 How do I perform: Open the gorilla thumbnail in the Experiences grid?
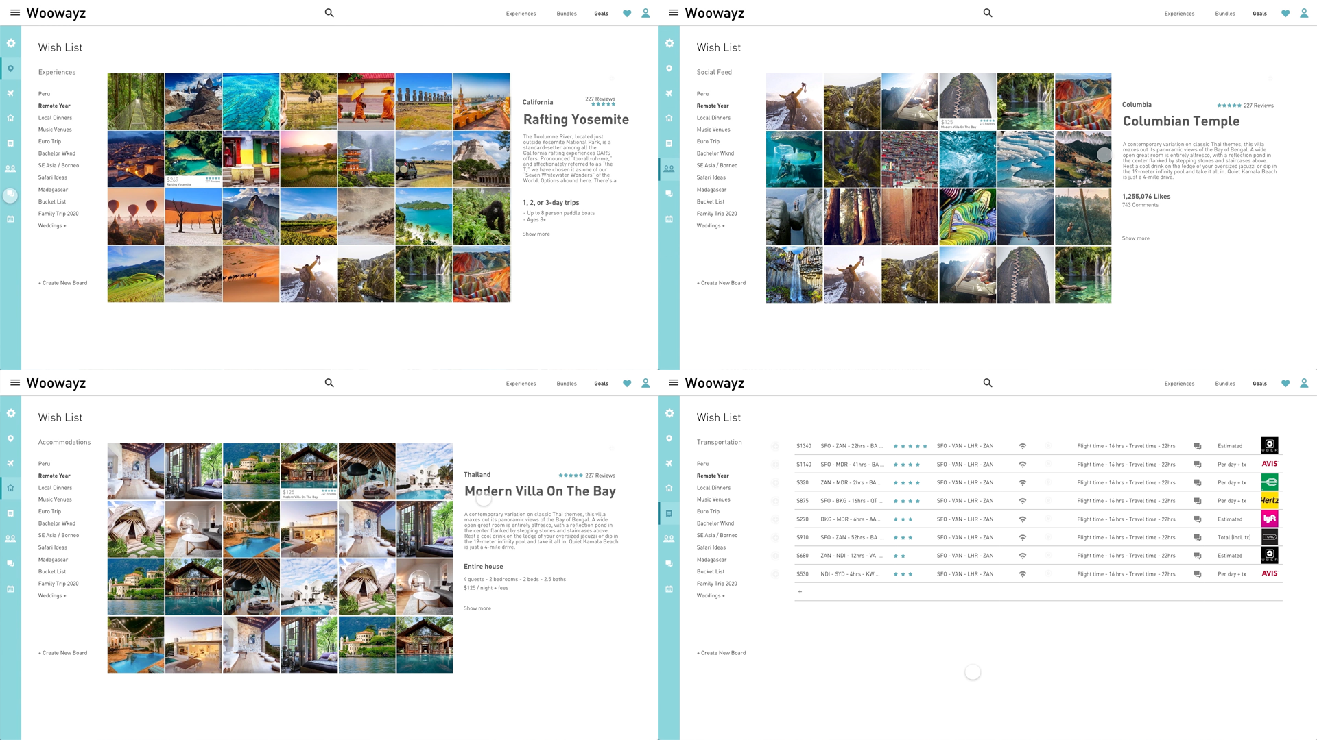pos(481,217)
